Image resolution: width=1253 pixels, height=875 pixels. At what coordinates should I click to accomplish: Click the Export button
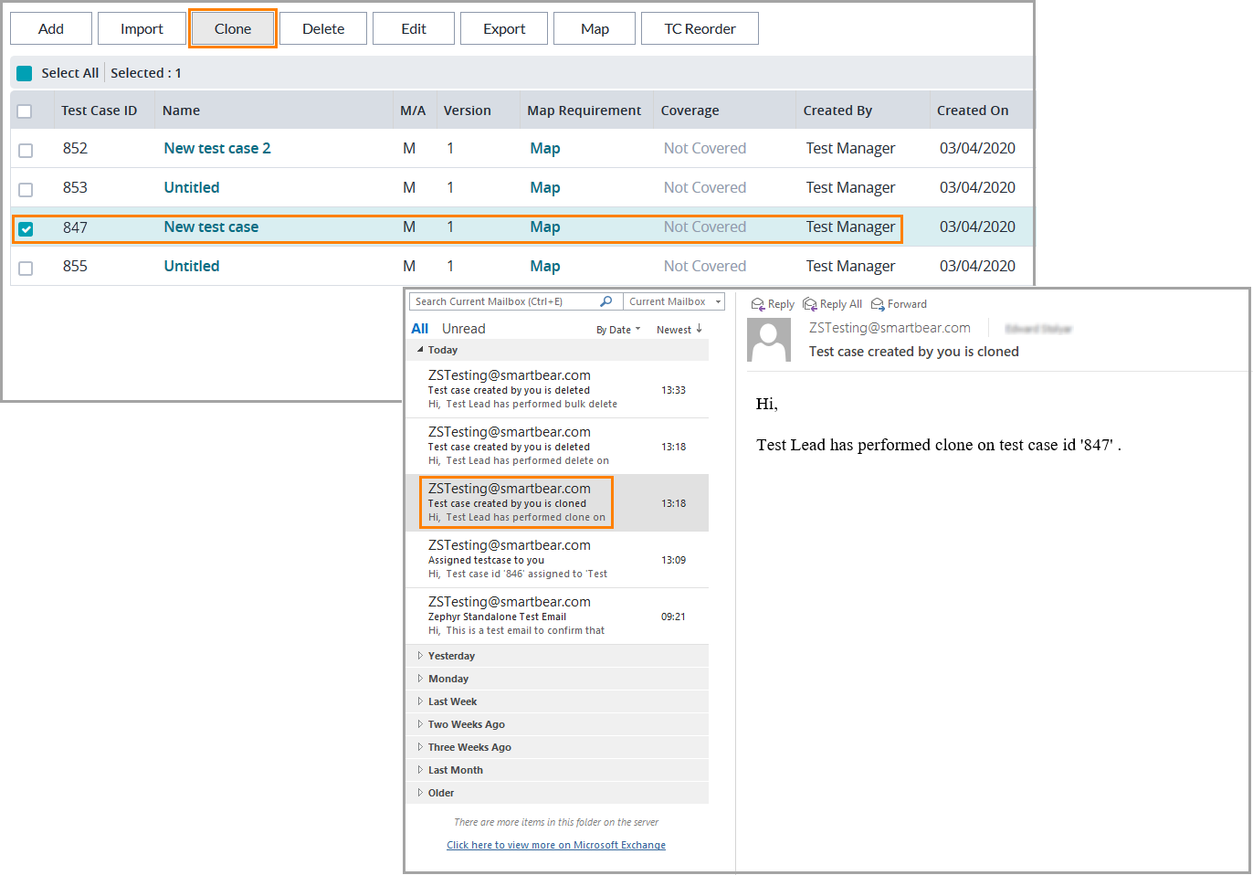[504, 28]
